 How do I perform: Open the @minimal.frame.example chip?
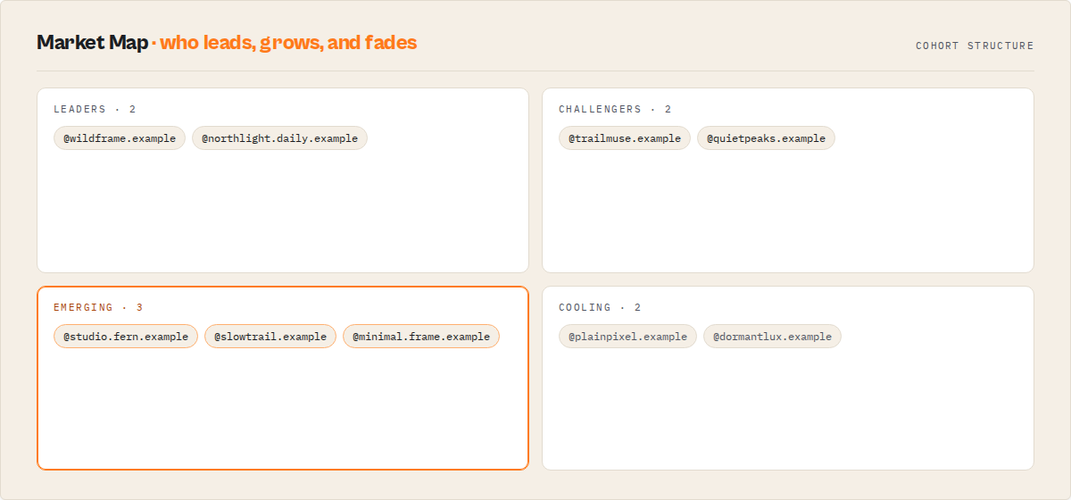pyautogui.click(x=421, y=337)
